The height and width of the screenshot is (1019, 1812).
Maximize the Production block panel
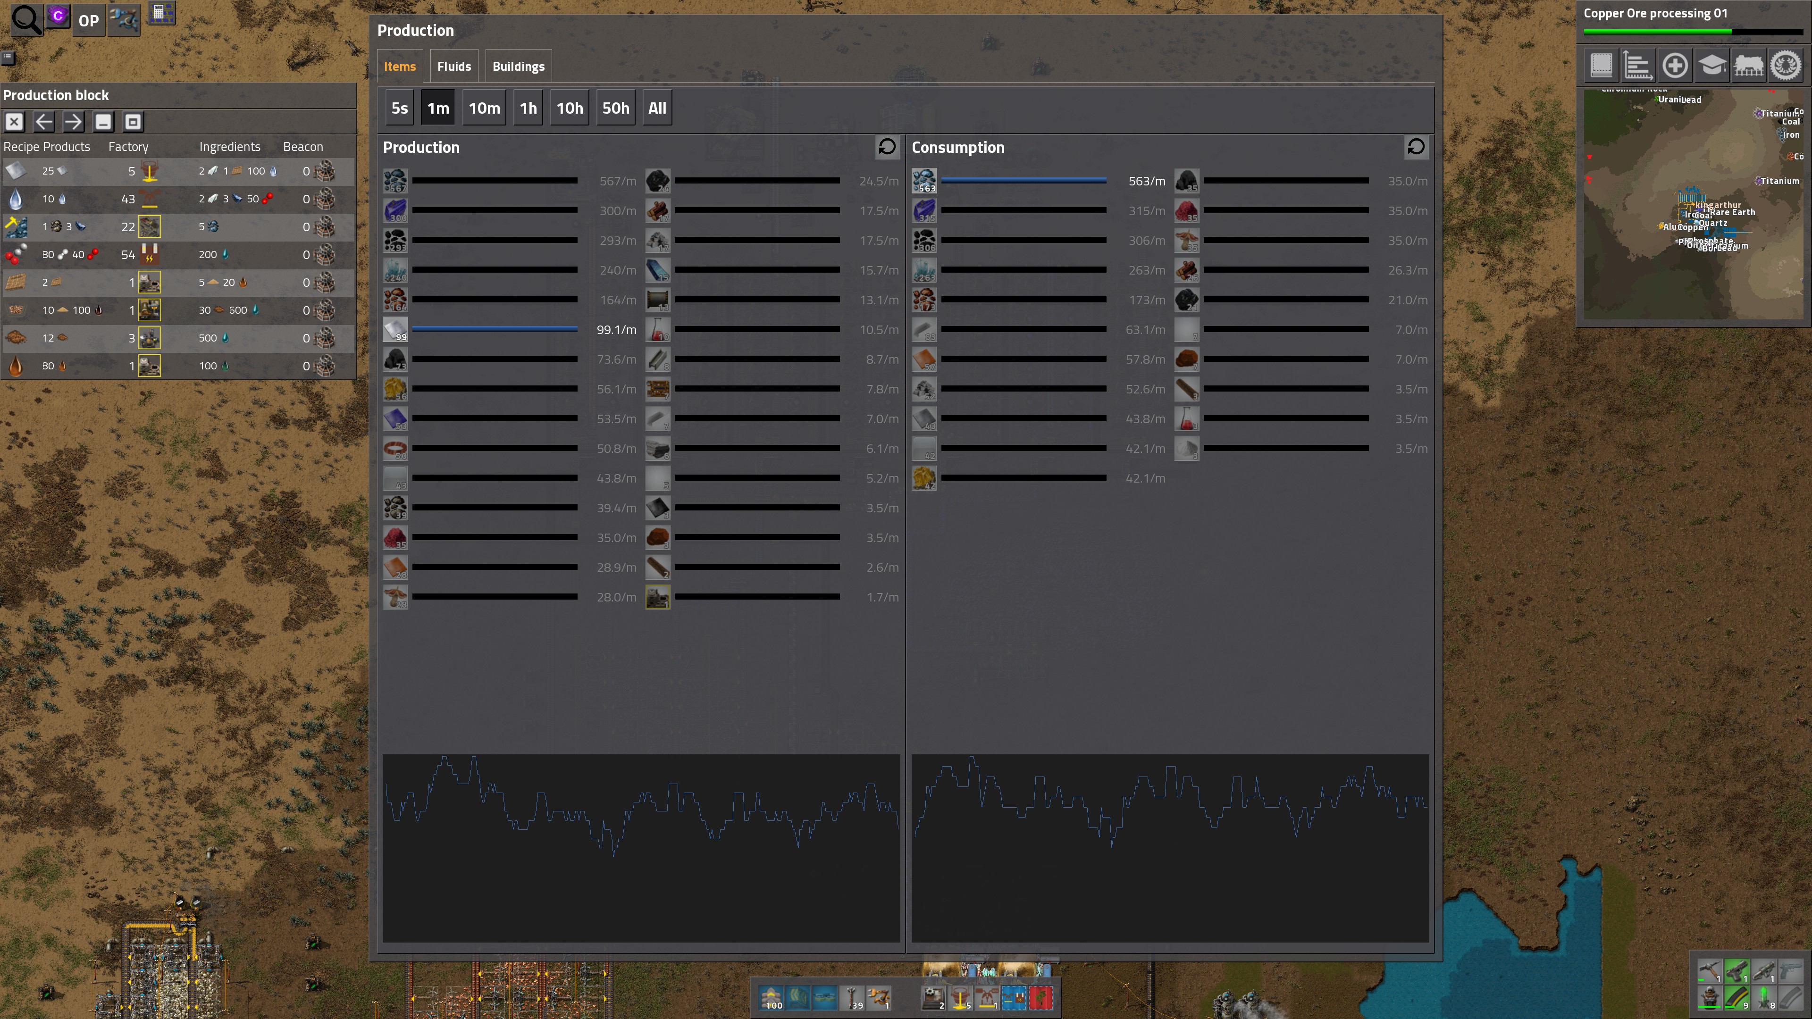tap(132, 122)
